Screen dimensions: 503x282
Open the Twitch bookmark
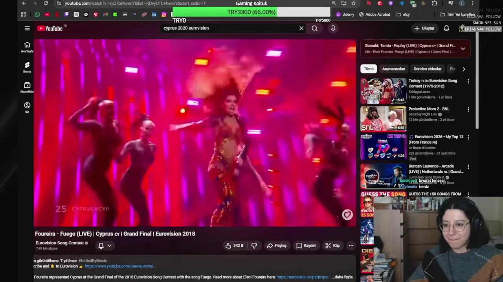point(66,14)
